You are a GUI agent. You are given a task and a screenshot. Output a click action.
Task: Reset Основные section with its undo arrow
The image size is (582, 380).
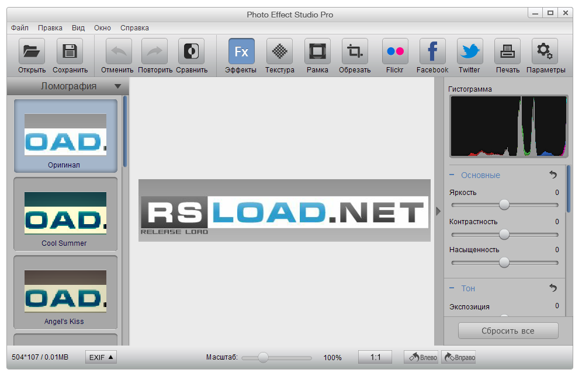click(x=553, y=175)
